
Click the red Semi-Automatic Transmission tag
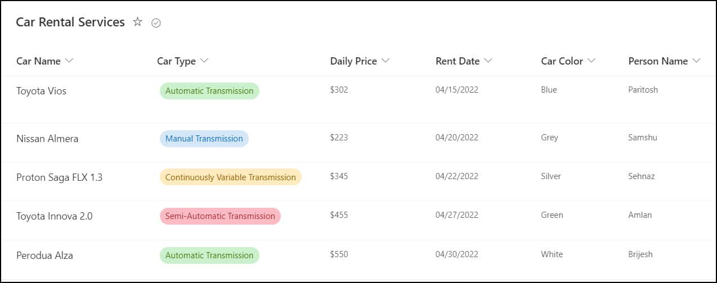coord(220,216)
